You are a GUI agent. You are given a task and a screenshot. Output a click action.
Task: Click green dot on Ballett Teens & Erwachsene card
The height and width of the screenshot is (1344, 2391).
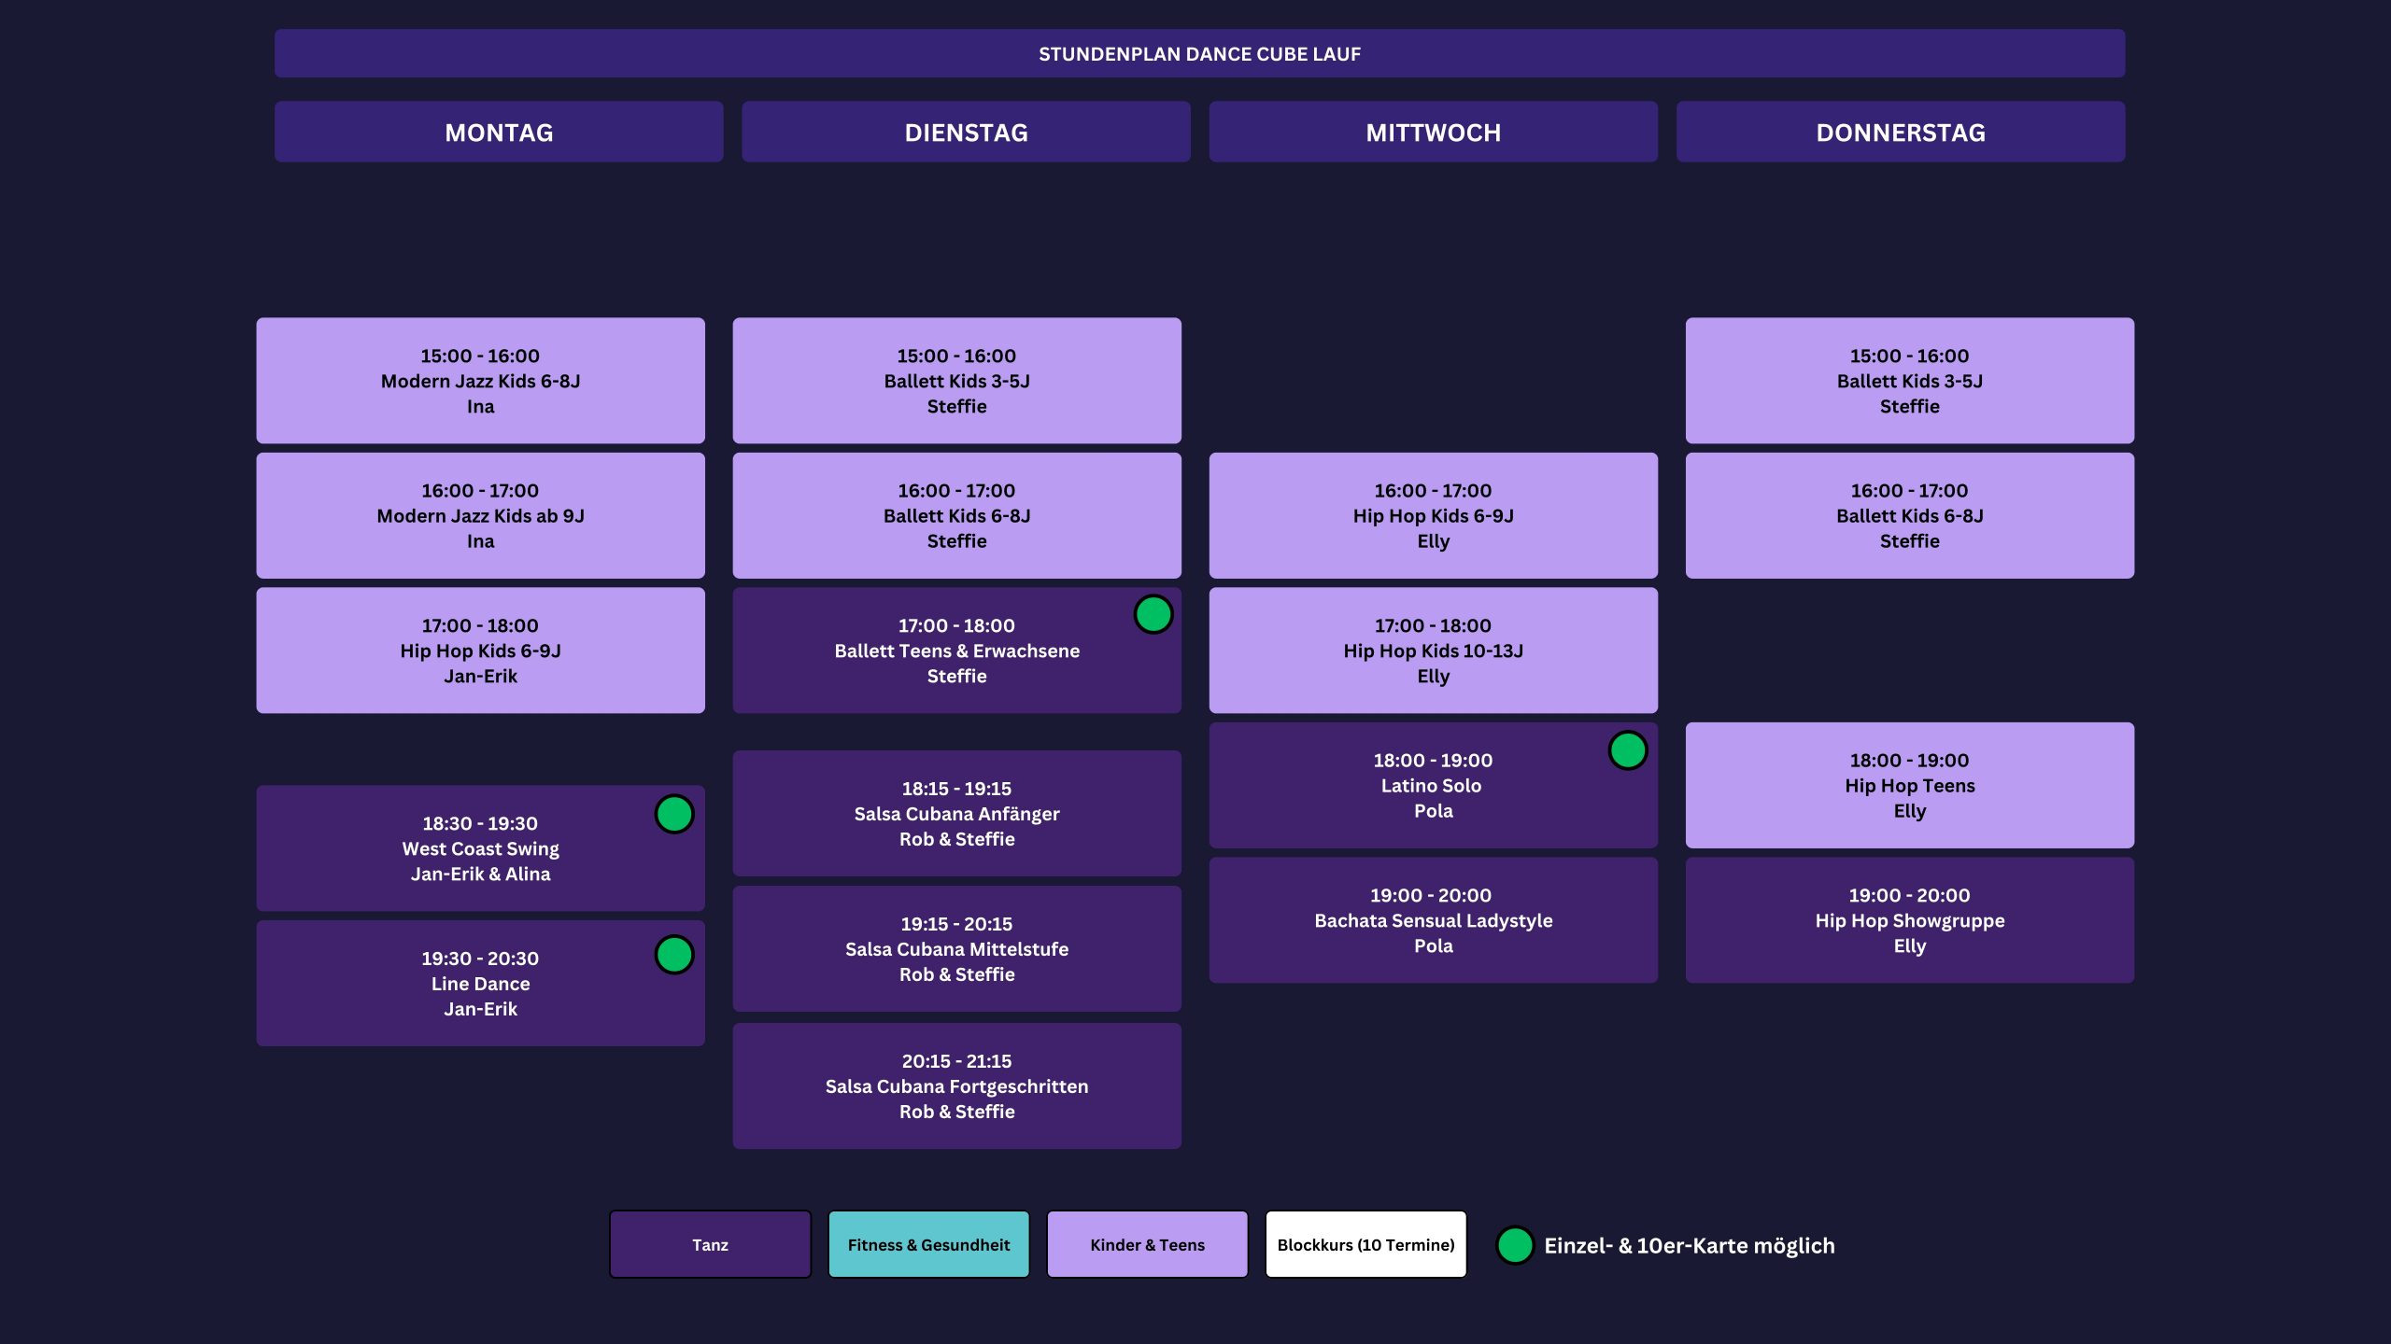(x=1153, y=614)
